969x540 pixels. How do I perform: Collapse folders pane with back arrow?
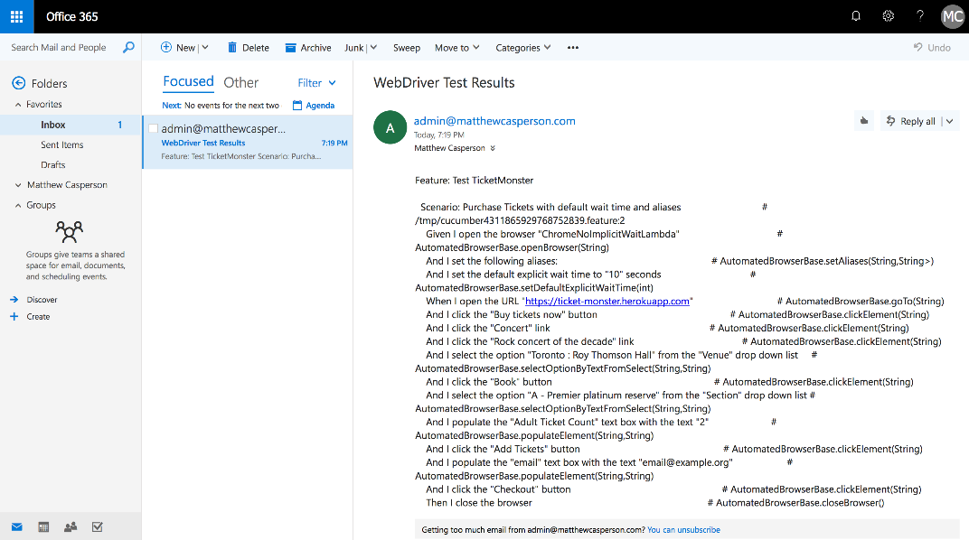coord(18,83)
